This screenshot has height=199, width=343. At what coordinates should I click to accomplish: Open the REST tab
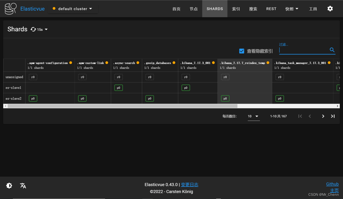click(271, 9)
